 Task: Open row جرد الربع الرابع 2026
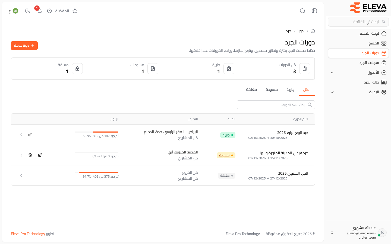[163, 135]
